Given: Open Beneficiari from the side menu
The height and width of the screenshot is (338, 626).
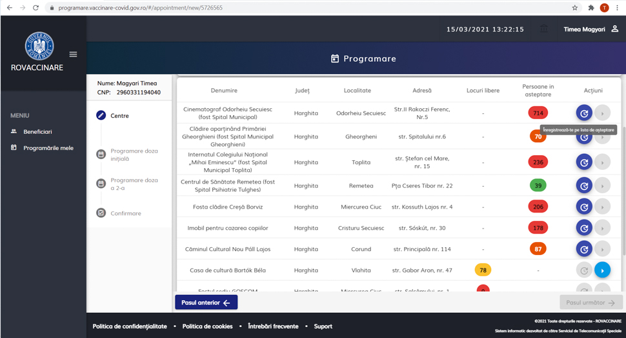Looking at the screenshot, I should point(37,131).
